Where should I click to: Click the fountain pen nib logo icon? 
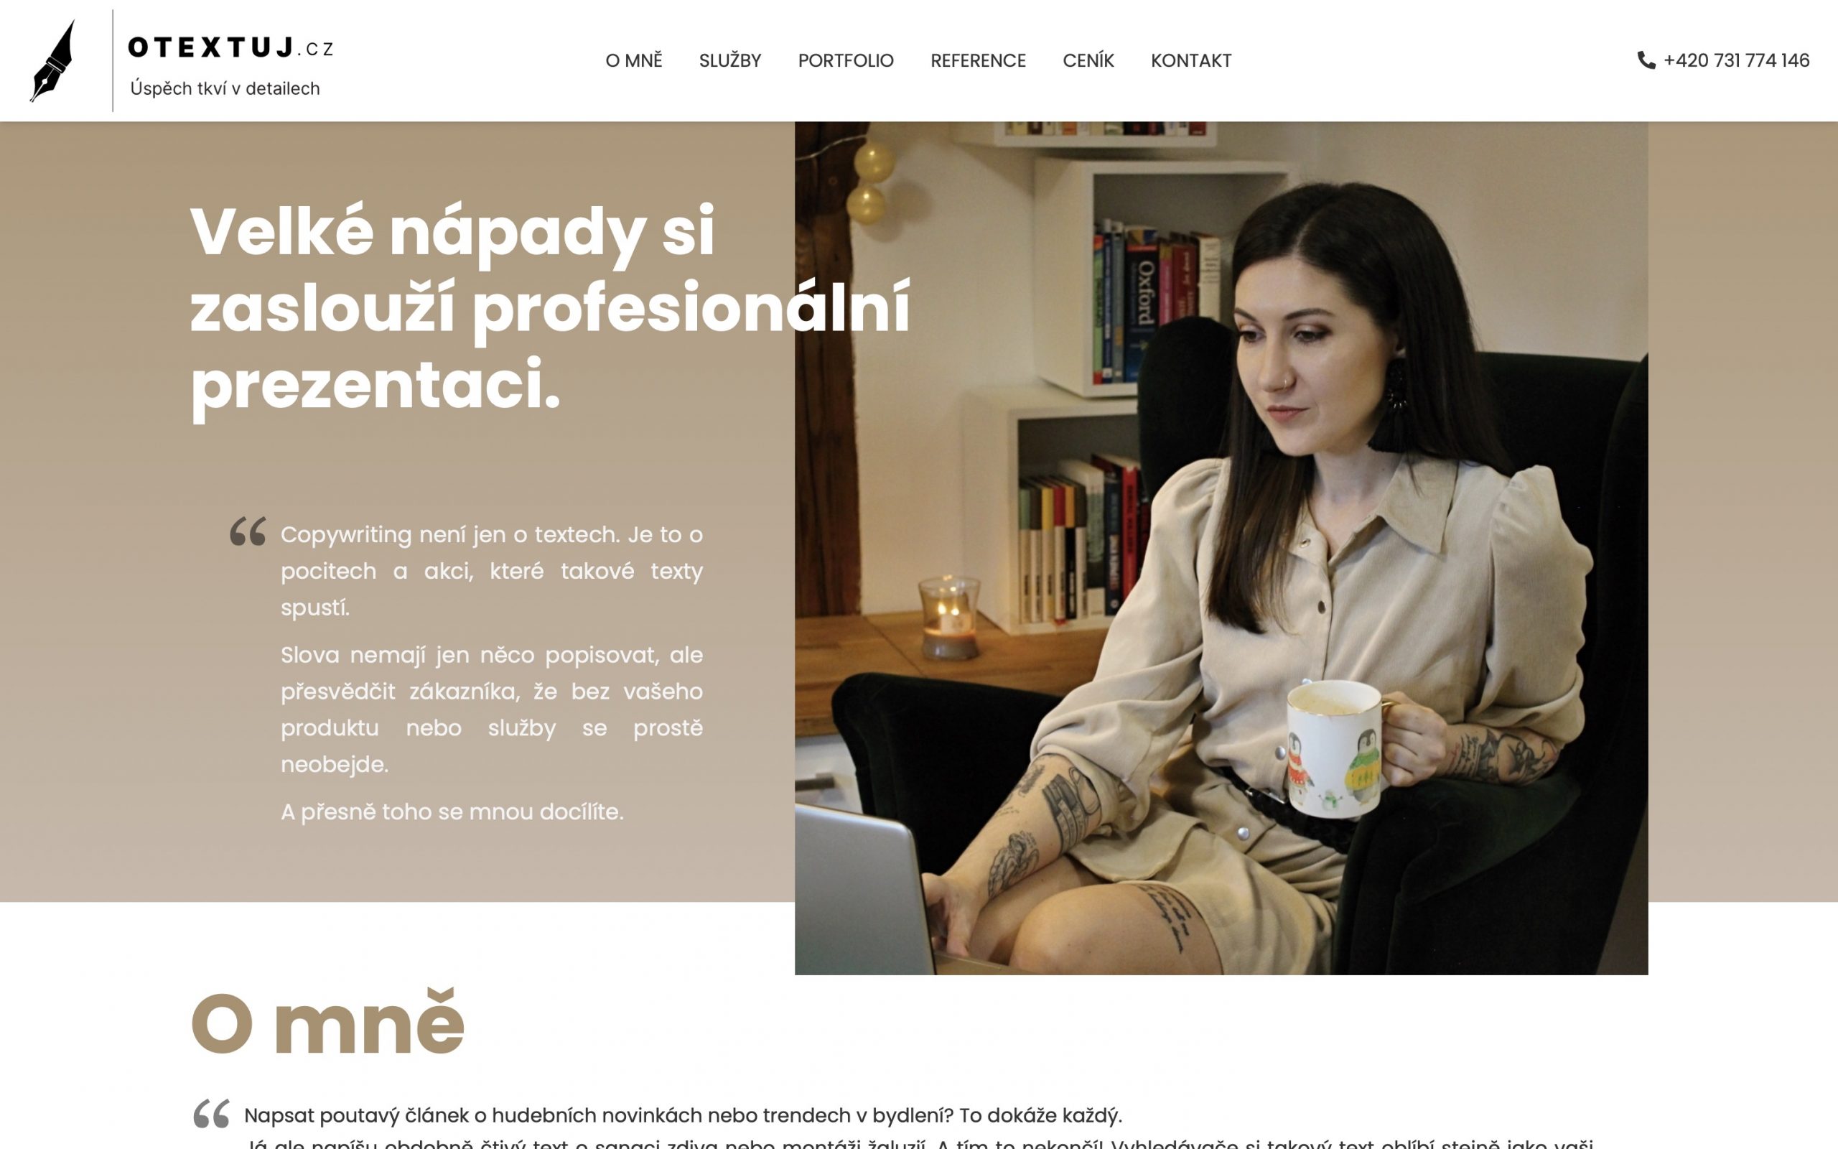click(53, 61)
